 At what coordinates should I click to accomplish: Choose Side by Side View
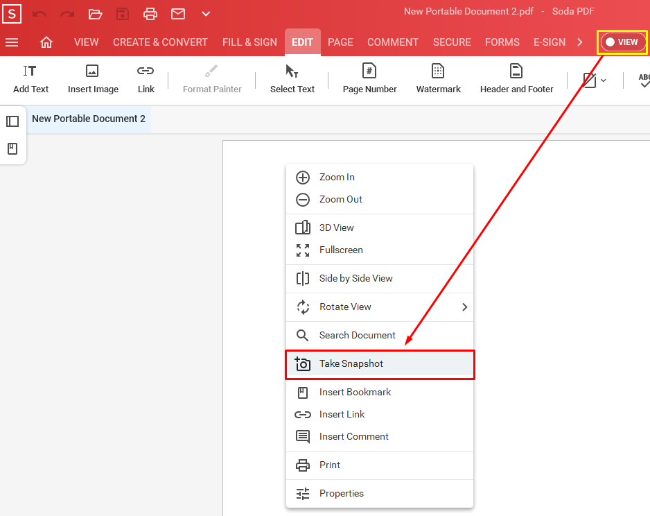(380, 279)
